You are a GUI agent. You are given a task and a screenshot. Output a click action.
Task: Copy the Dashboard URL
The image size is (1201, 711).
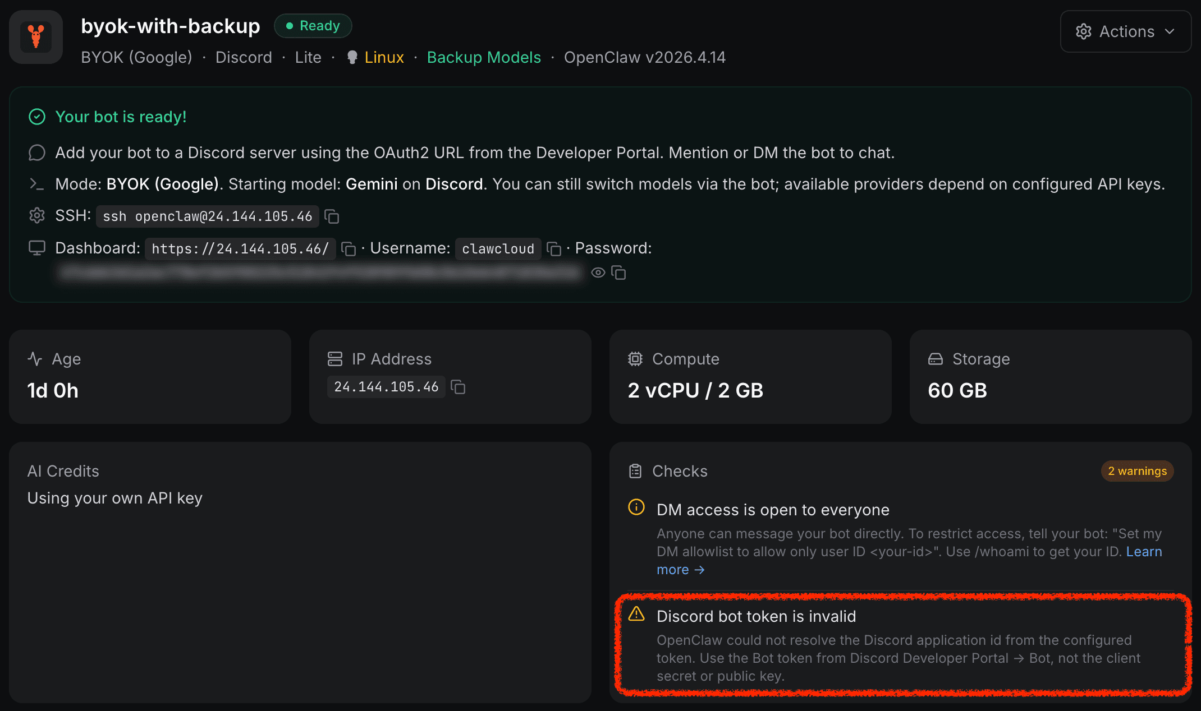[x=349, y=249]
